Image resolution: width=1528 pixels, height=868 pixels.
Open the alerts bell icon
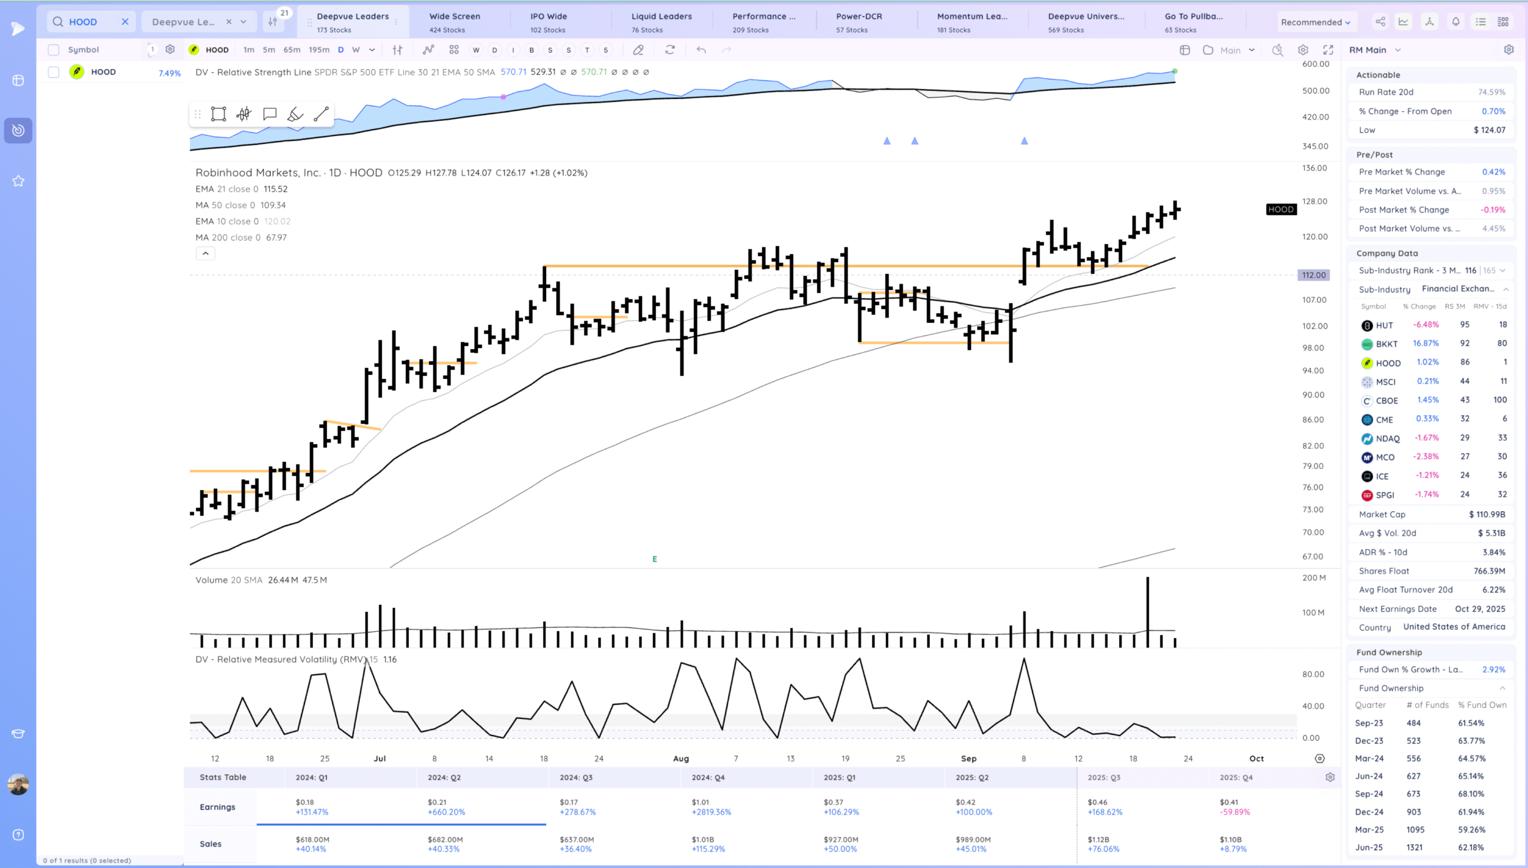click(1456, 22)
